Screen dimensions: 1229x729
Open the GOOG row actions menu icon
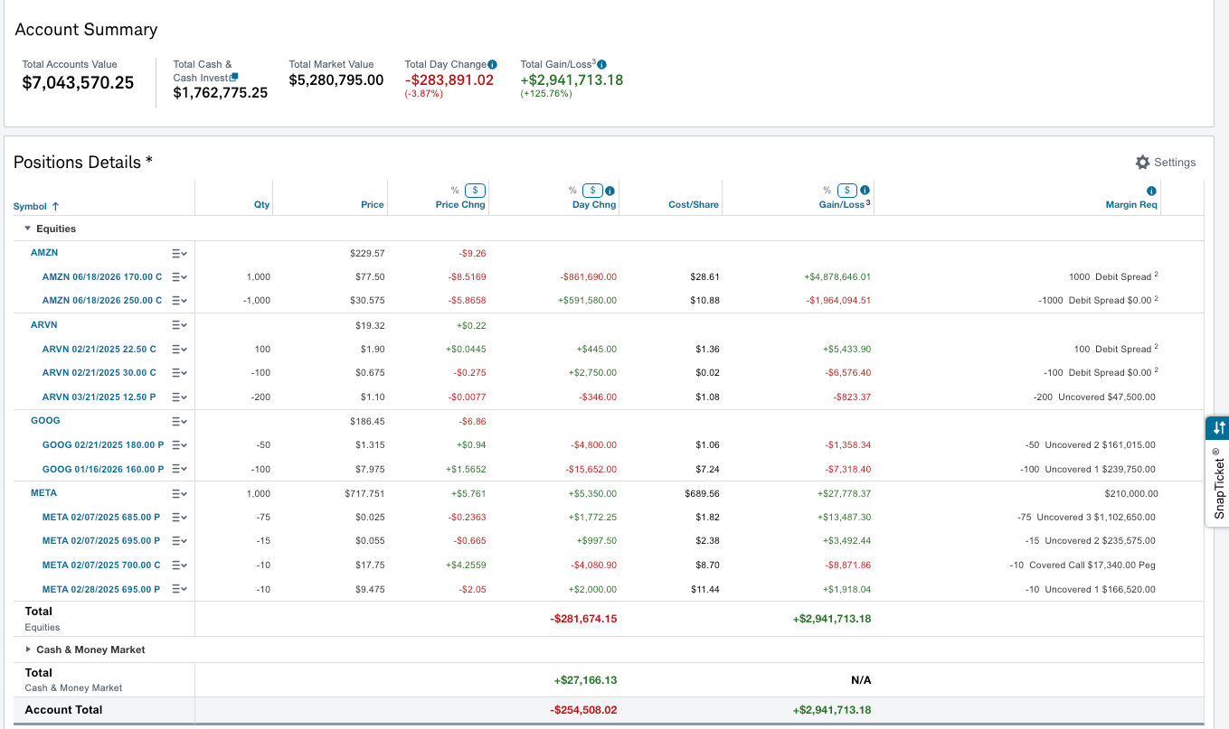click(x=179, y=421)
